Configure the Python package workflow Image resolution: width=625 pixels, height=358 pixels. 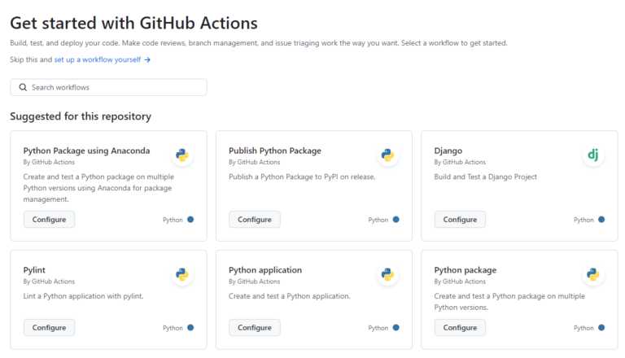(460, 328)
